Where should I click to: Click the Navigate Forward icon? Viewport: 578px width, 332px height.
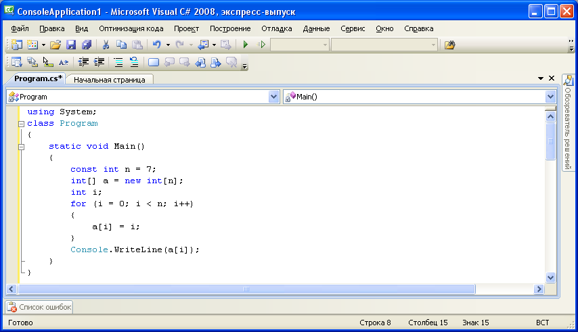225,45
